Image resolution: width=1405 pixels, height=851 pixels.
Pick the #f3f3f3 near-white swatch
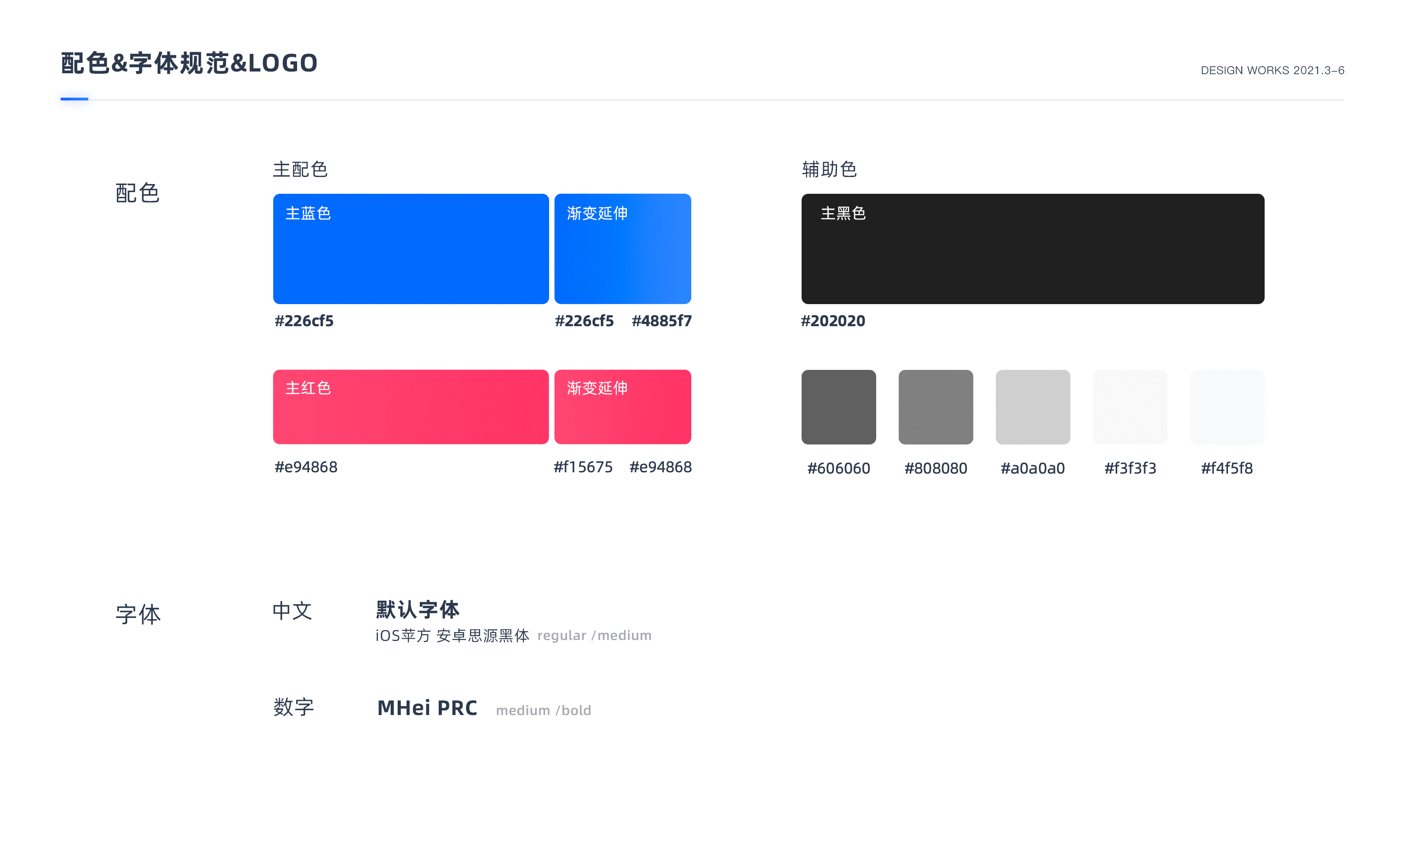pos(1130,407)
